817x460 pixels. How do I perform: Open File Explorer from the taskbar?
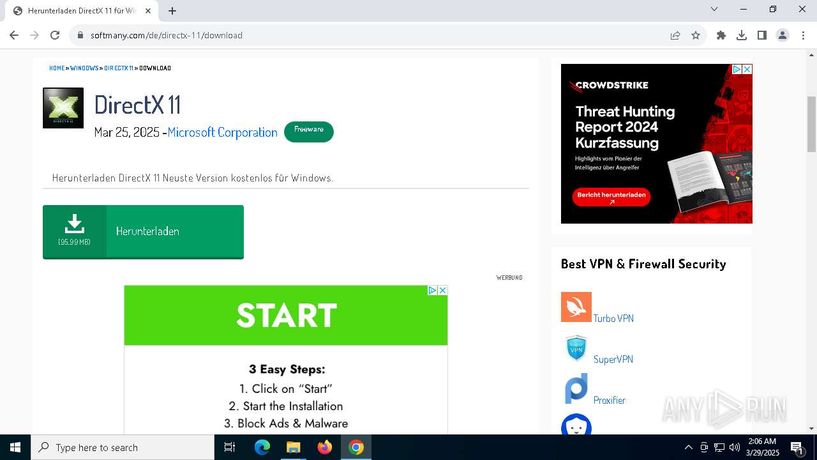[293, 447]
